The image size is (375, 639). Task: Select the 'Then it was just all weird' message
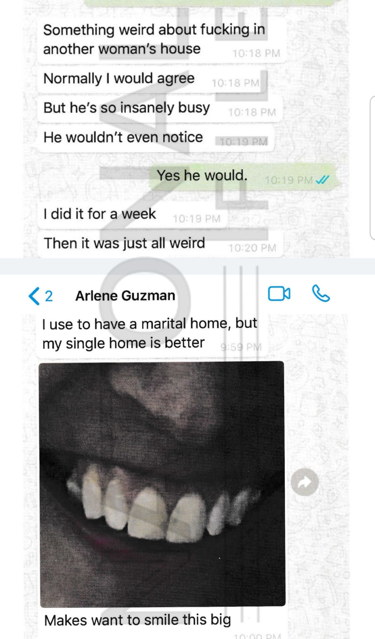[160, 245]
